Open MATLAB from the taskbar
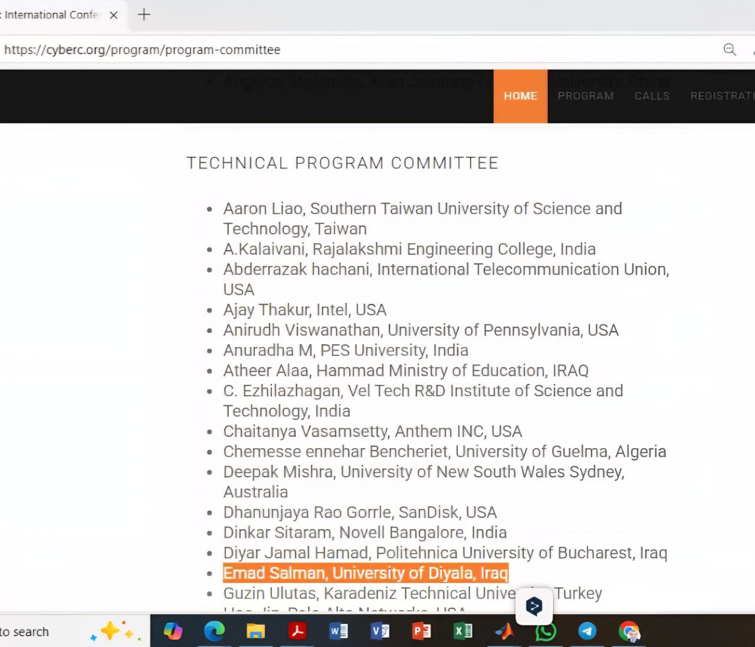 coord(504,631)
